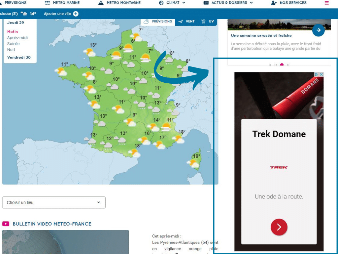Switch map to PRÉVISIONS tab

tap(158, 21)
